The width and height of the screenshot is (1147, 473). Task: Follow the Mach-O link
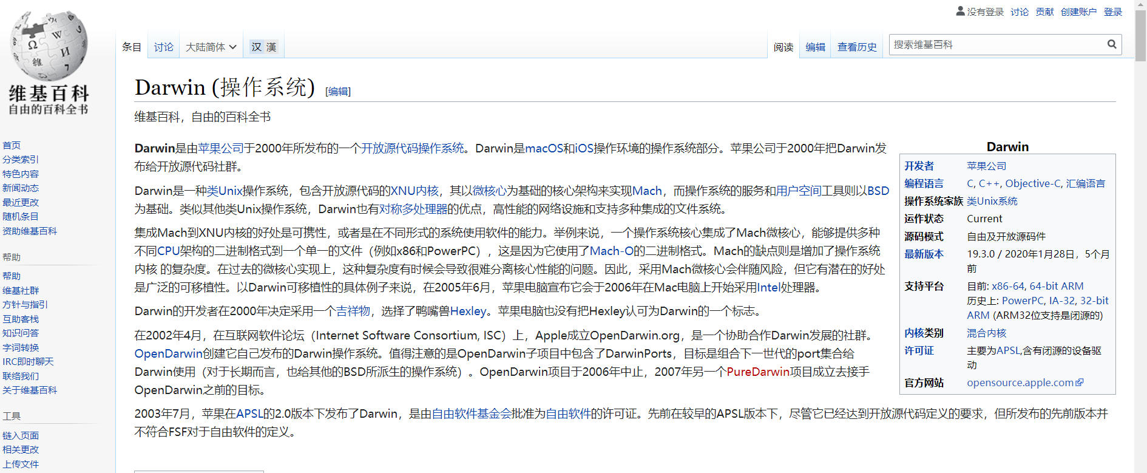(x=611, y=251)
